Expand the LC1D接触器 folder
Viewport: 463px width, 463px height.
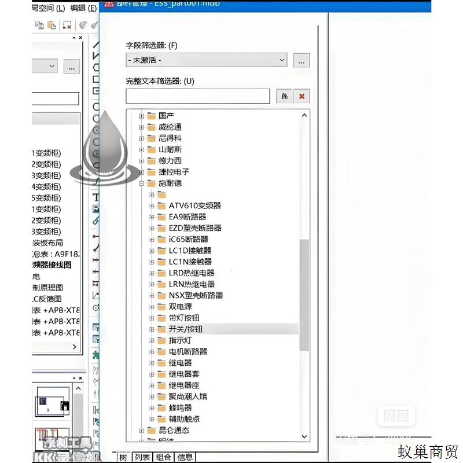pyautogui.click(x=152, y=251)
